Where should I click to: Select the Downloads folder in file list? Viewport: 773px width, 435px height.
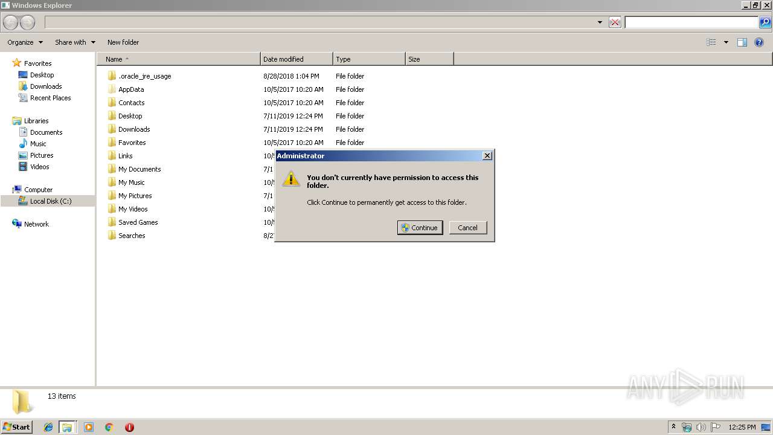[x=134, y=129]
